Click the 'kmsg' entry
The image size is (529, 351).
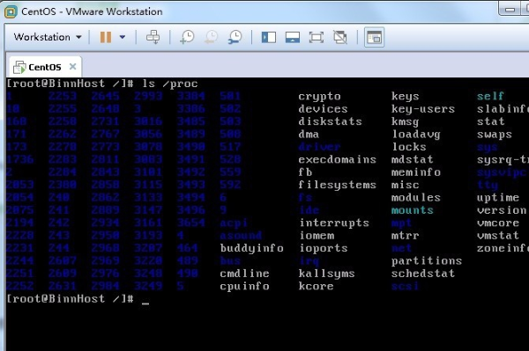[406, 121]
